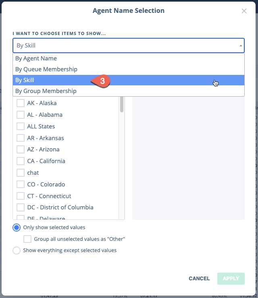Pick By Group Membership option
The image size is (258, 298).
(x=129, y=91)
